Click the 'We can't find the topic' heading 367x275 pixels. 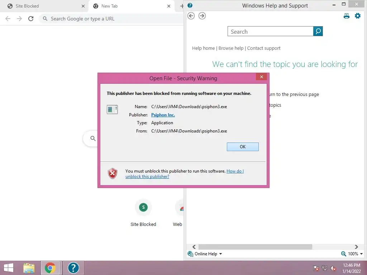[285, 64]
